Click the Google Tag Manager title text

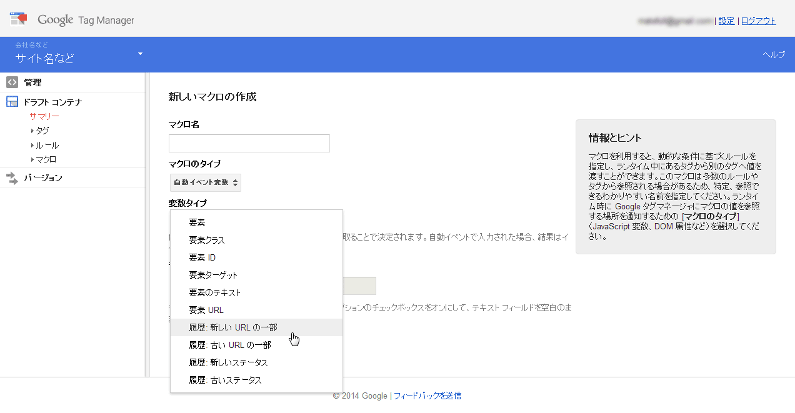click(86, 20)
